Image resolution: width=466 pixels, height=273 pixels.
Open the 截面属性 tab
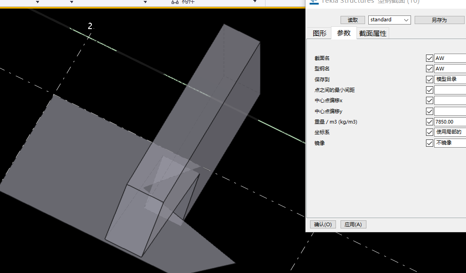373,33
